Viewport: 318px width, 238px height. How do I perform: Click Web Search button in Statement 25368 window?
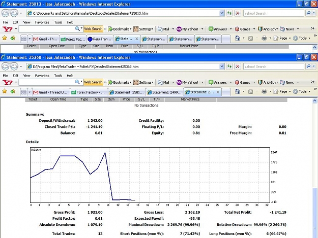[93, 82]
